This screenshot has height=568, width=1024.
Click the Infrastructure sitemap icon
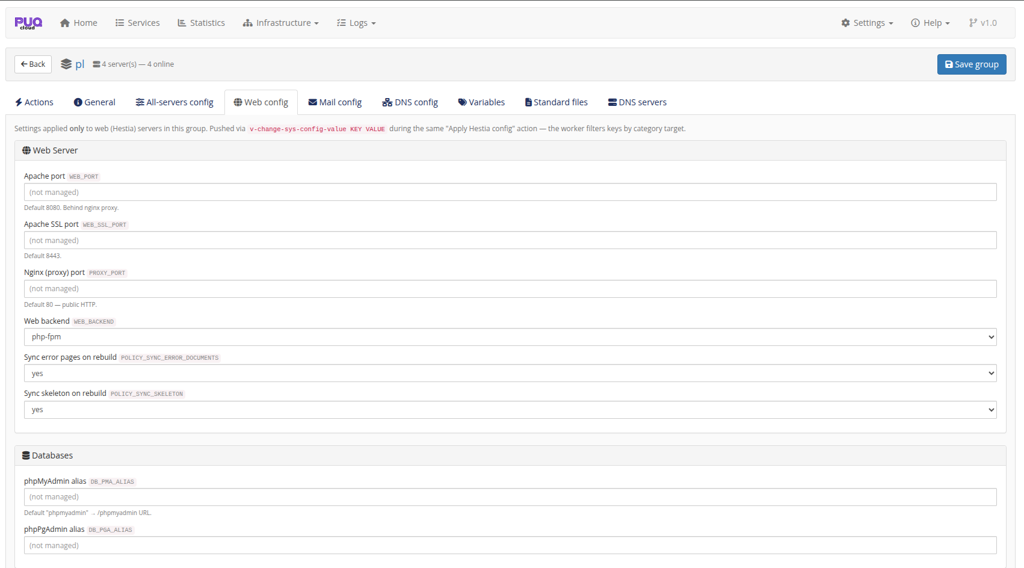pyautogui.click(x=248, y=23)
